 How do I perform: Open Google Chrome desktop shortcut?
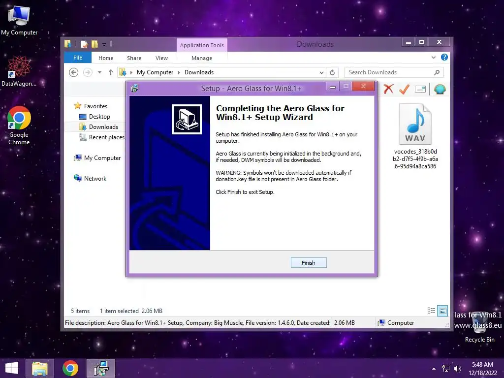click(x=19, y=126)
